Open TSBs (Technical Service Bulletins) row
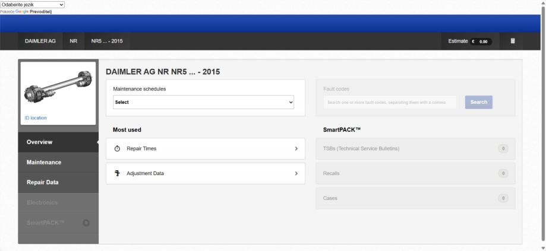Screen dimensions: 546x251 [415, 148]
